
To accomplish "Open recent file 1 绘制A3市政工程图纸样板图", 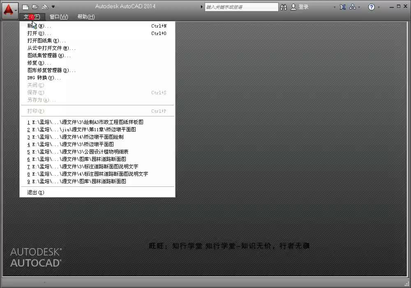I will tap(97, 122).
